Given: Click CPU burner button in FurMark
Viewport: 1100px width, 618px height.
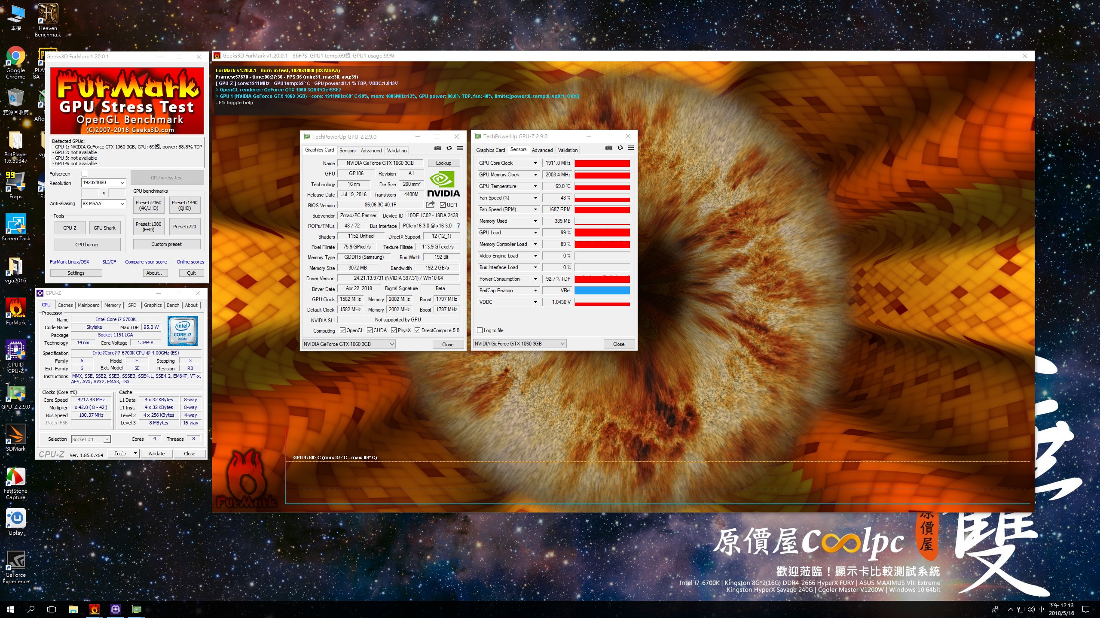Looking at the screenshot, I should [87, 245].
